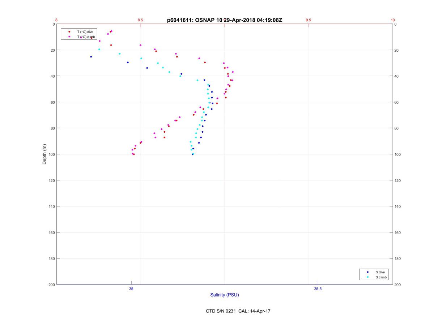Viewport: 434px width, 320px height.
Task: Click the blue marker beside 'S dive' legend
Action: (367, 272)
